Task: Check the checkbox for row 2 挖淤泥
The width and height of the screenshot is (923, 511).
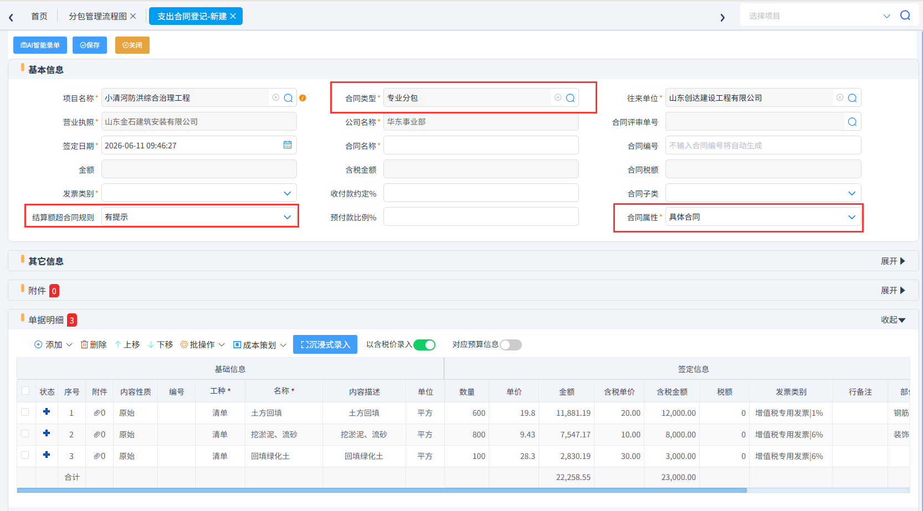Action: point(25,433)
